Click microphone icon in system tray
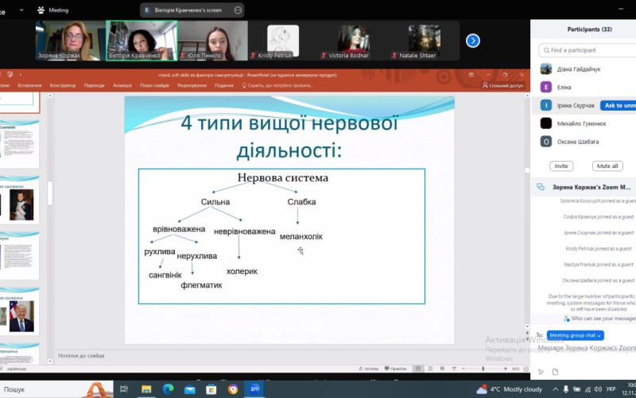Screen dimensions: 636x398 point(566,389)
